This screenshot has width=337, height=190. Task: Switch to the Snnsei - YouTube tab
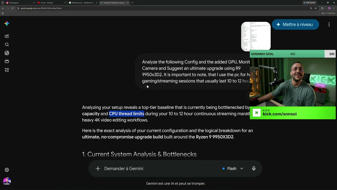tap(51, 3)
